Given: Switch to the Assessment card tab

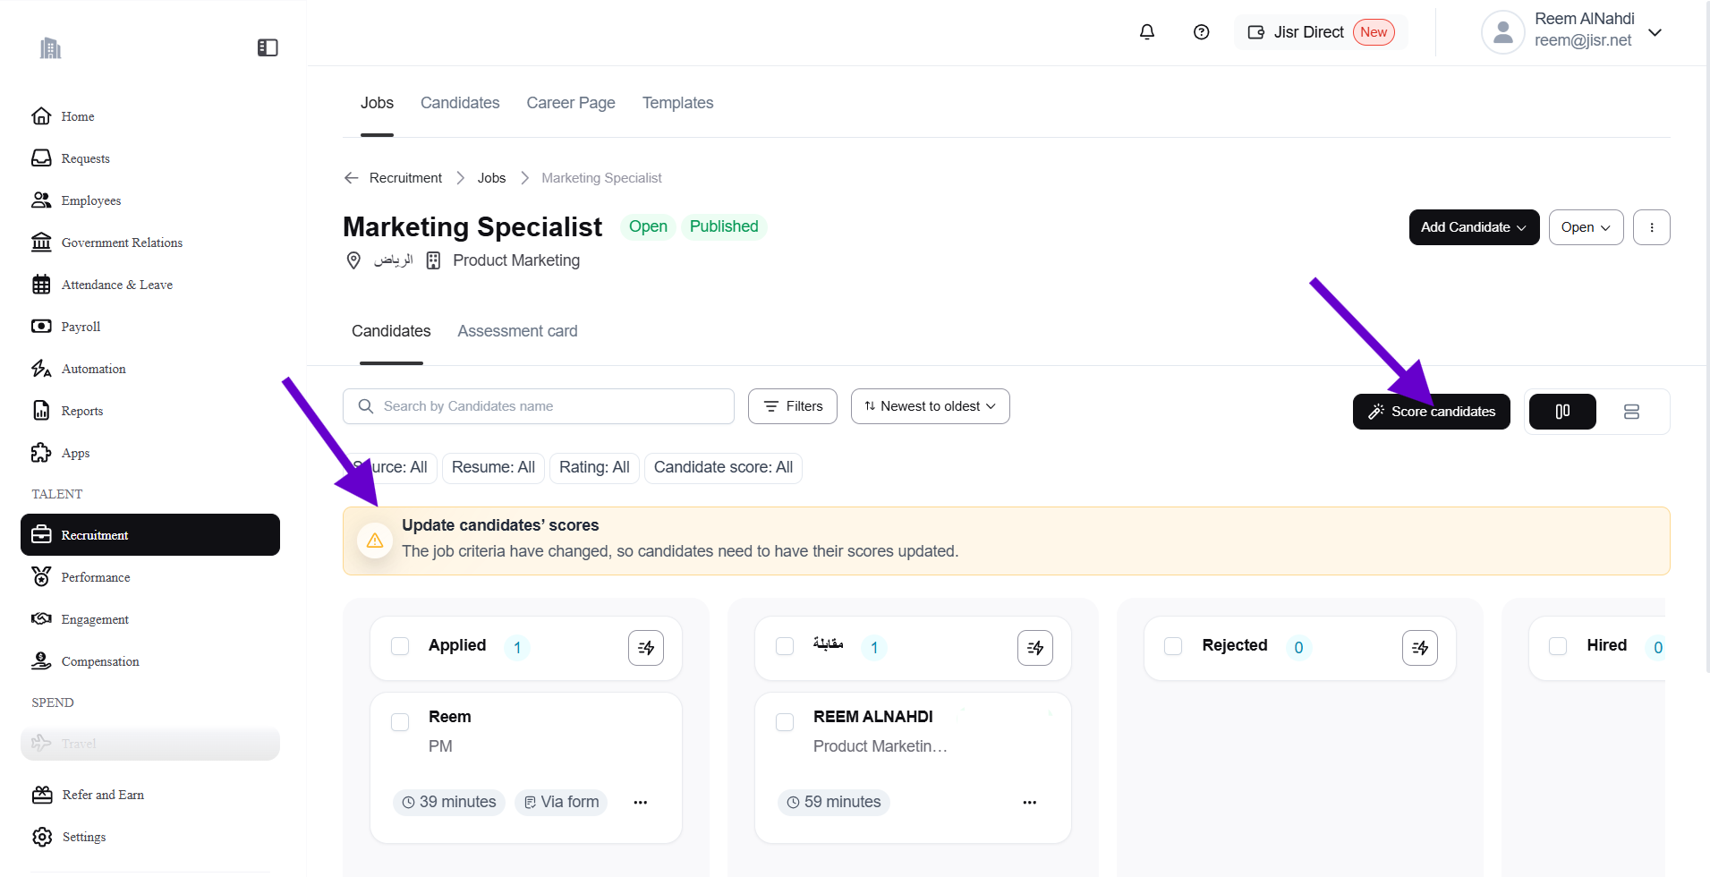Looking at the screenshot, I should coord(517,331).
